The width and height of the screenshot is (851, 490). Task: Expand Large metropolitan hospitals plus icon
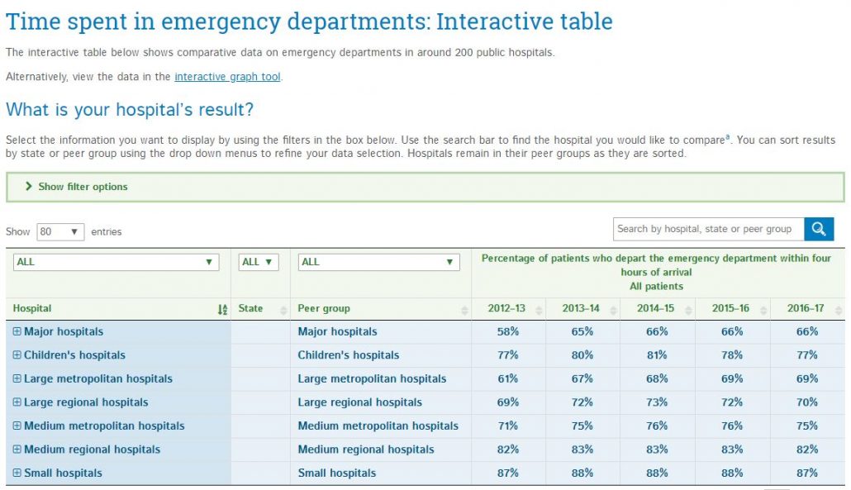(17, 379)
